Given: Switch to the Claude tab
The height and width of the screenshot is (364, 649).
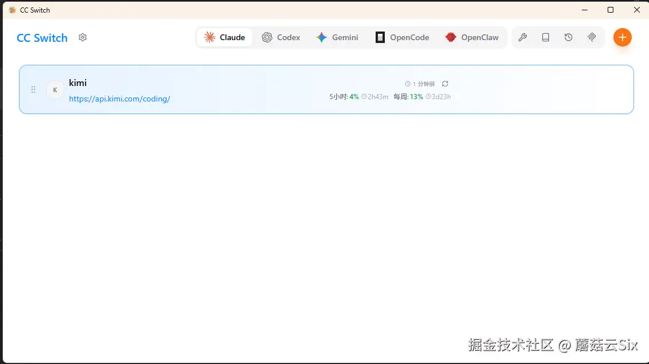Looking at the screenshot, I should click(225, 38).
